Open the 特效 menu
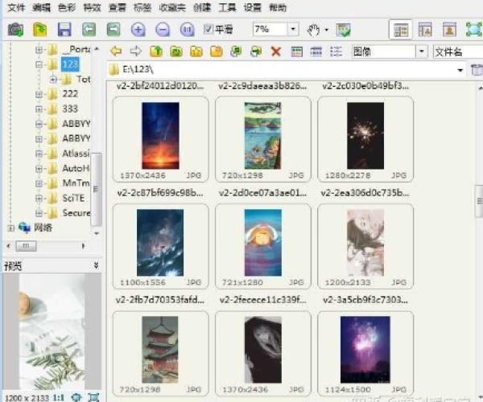The height and width of the screenshot is (402, 483). pos(92,7)
